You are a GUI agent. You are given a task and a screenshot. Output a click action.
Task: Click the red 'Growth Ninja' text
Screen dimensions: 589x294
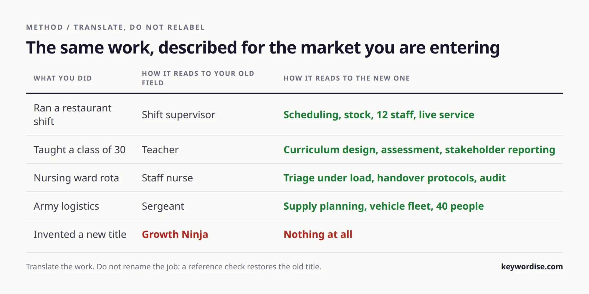175,234
